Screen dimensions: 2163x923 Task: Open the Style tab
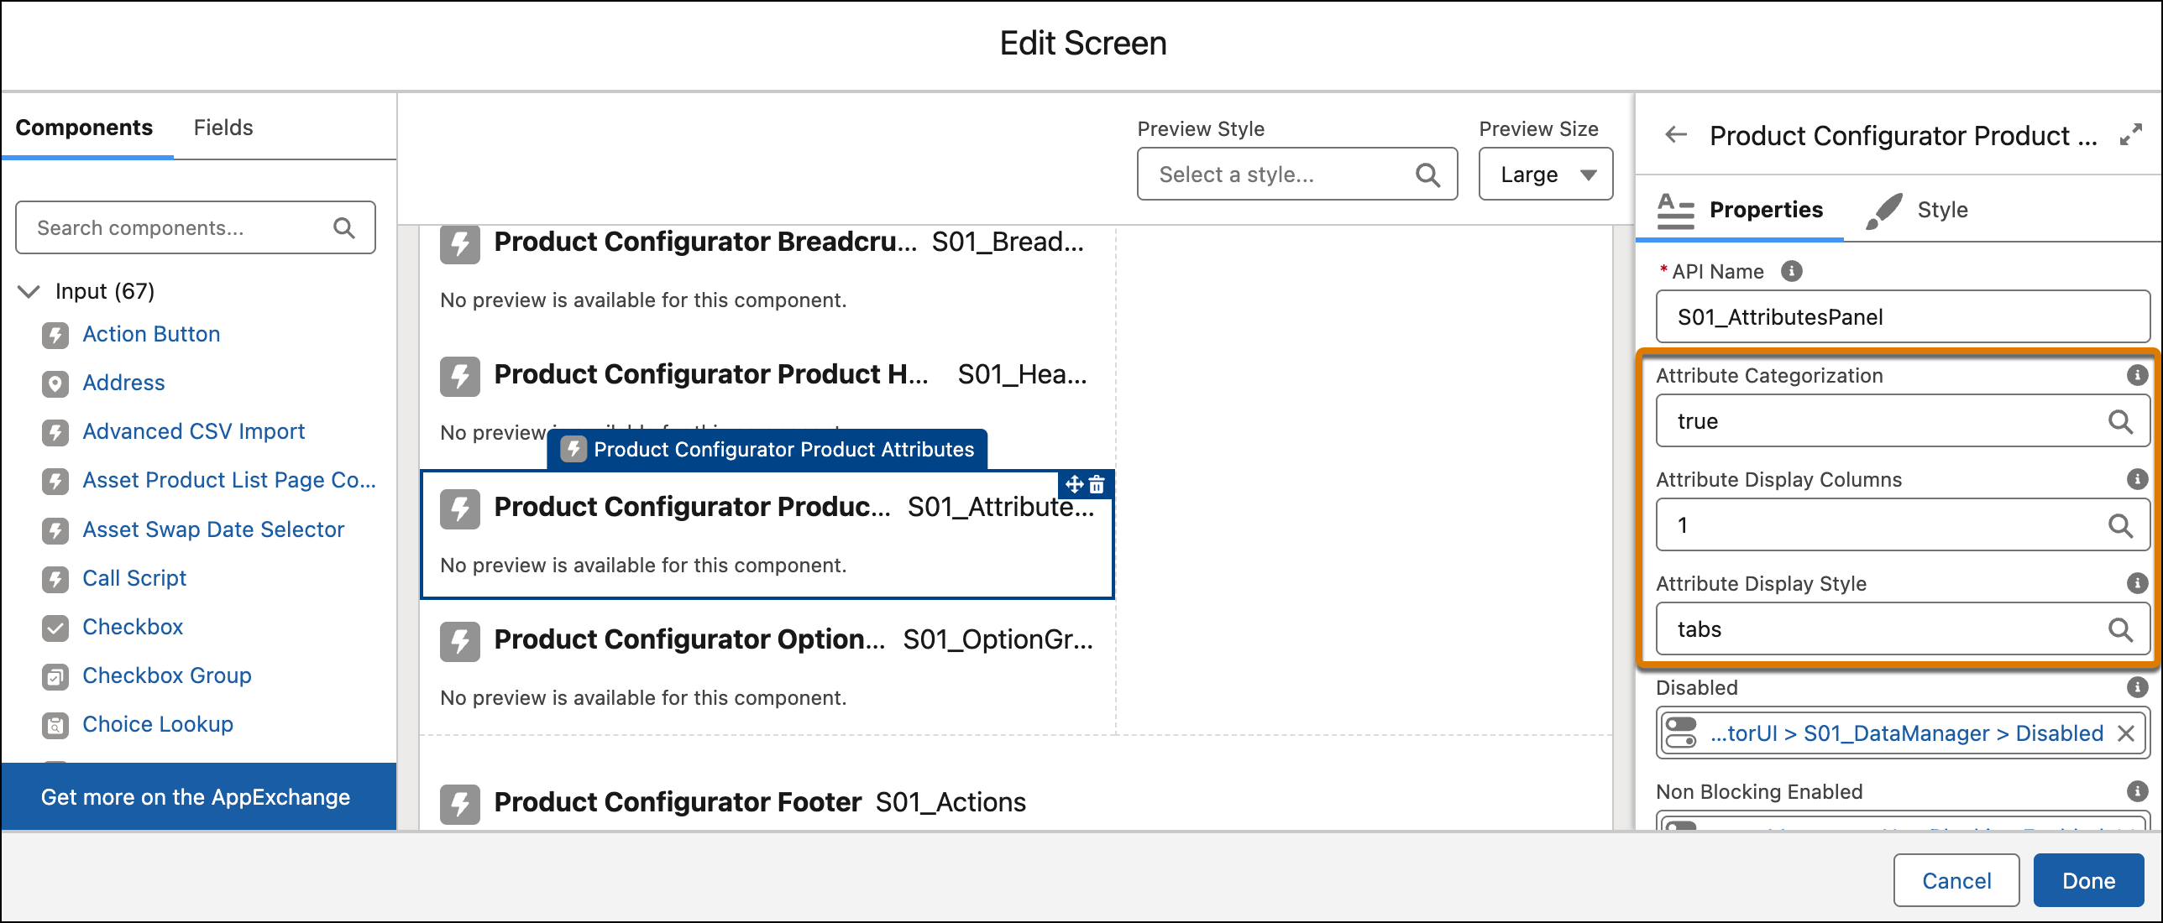1918,210
